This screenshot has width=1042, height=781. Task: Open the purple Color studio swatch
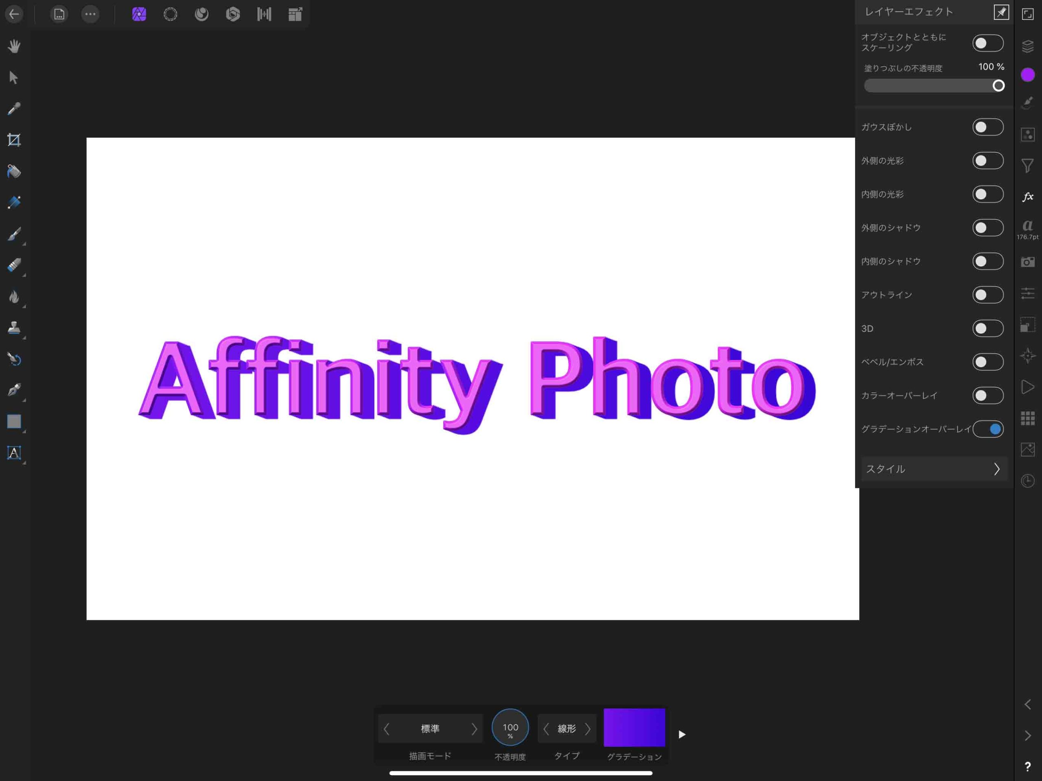pyautogui.click(x=1027, y=74)
